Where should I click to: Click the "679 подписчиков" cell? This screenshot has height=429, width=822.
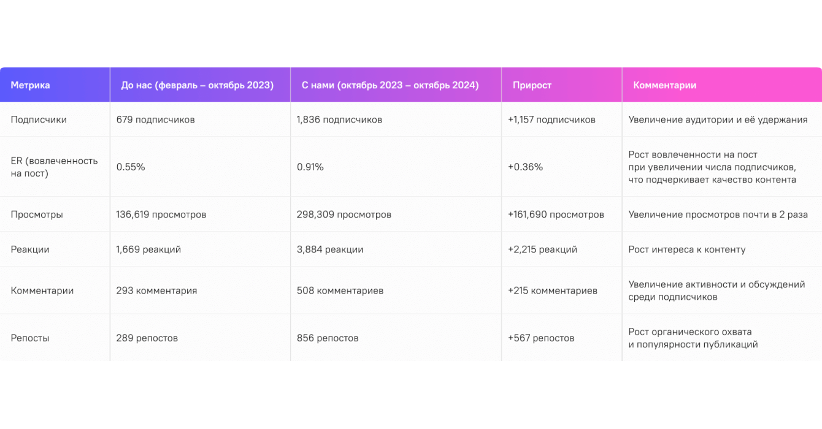click(155, 120)
